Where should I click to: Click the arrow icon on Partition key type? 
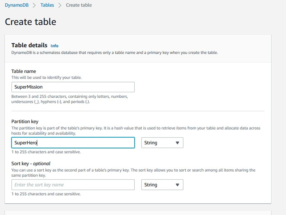coord(177,143)
